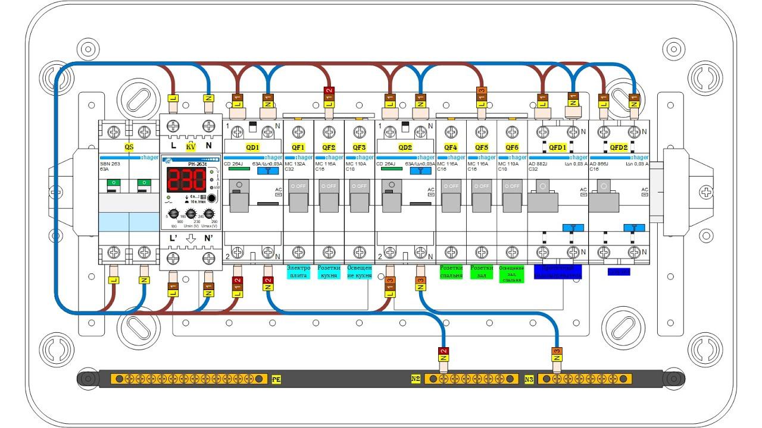The height and width of the screenshot is (428, 762).
Task: Flip the left pole lever of switch QS
Action: [x=113, y=185]
